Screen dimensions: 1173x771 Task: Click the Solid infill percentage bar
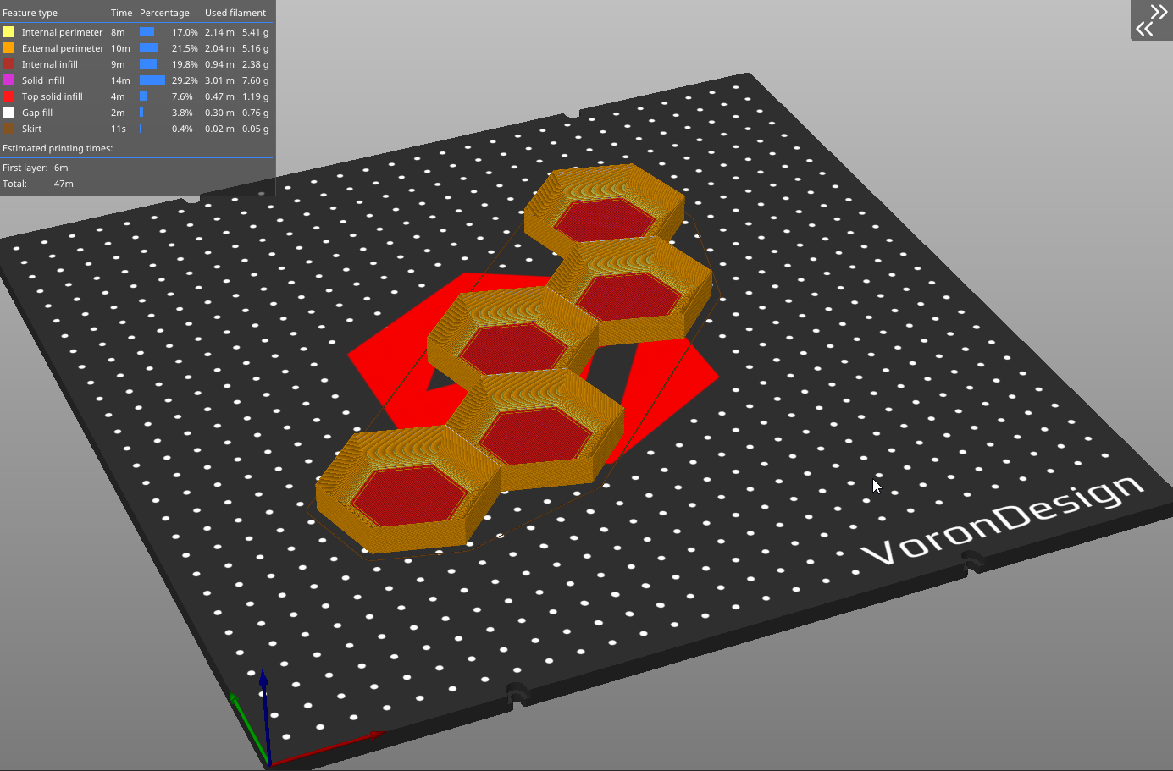coord(152,80)
